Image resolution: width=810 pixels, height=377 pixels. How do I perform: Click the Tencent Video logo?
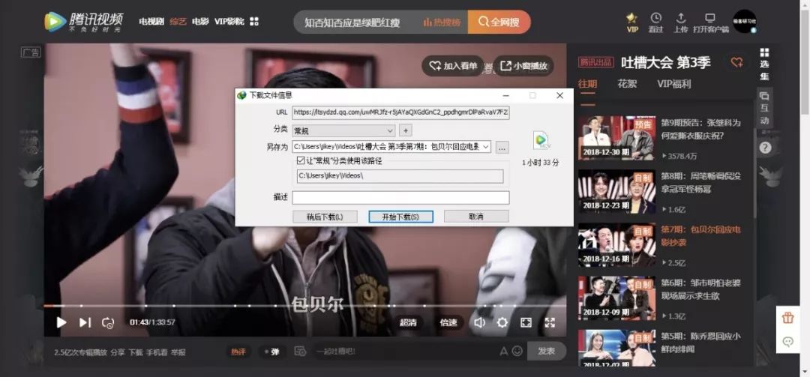pos(84,22)
